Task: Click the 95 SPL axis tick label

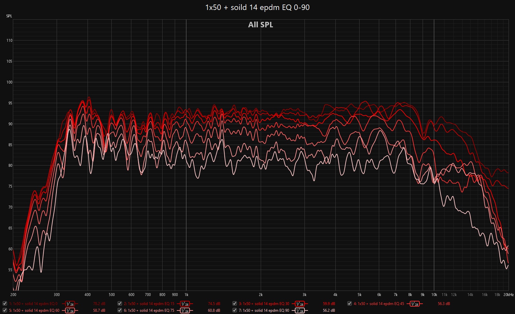Action: (10, 103)
